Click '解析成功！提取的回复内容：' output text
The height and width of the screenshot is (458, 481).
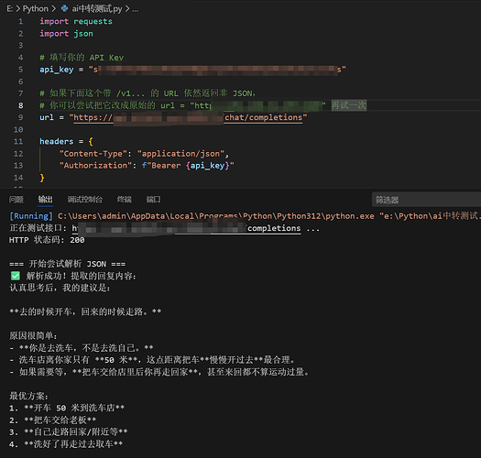pos(82,276)
